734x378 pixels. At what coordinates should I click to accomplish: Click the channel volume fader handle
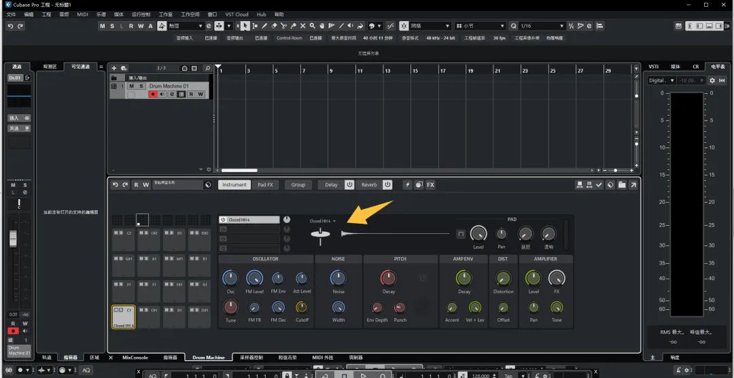click(x=13, y=239)
